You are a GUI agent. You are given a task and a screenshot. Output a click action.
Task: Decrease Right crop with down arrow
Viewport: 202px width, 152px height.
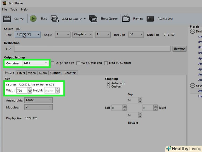pyautogui.click(x=155, y=109)
